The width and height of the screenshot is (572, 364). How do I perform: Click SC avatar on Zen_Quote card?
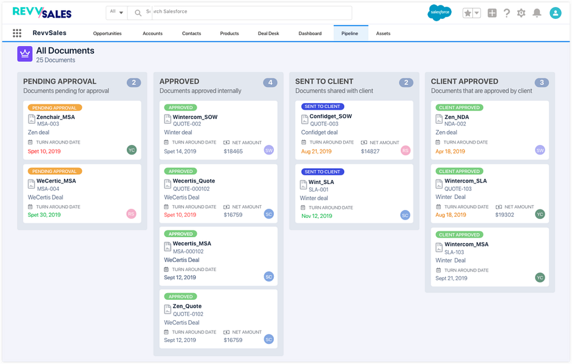point(269,339)
